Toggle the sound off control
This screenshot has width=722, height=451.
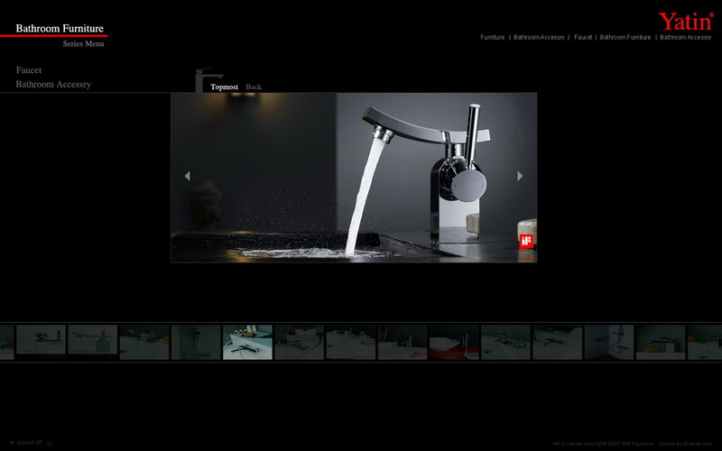(x=27, y=442)
